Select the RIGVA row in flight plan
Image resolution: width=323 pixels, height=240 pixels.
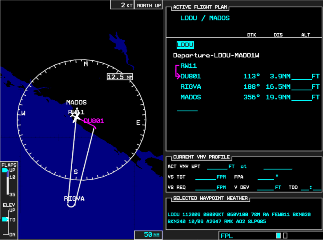tap(191, 87)
